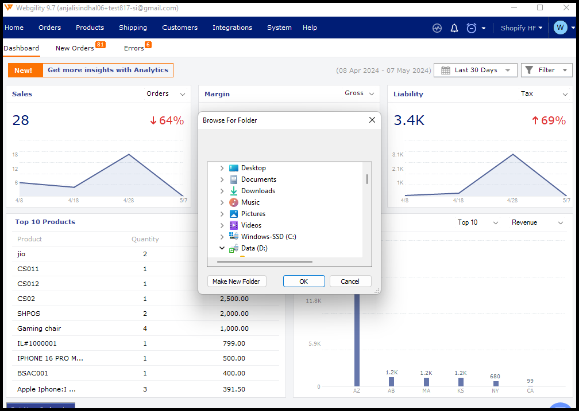Switch to the New Orders tab

coord(75,48)
